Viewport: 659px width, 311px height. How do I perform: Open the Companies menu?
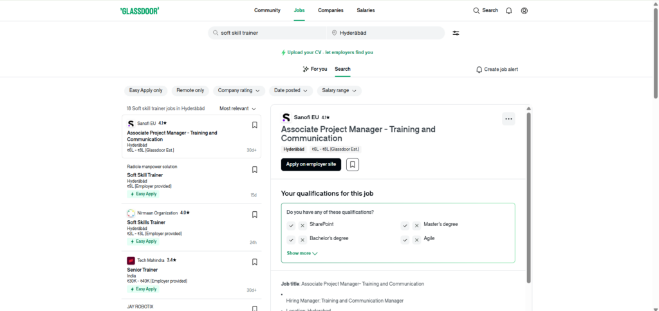(x=331, y=10)
